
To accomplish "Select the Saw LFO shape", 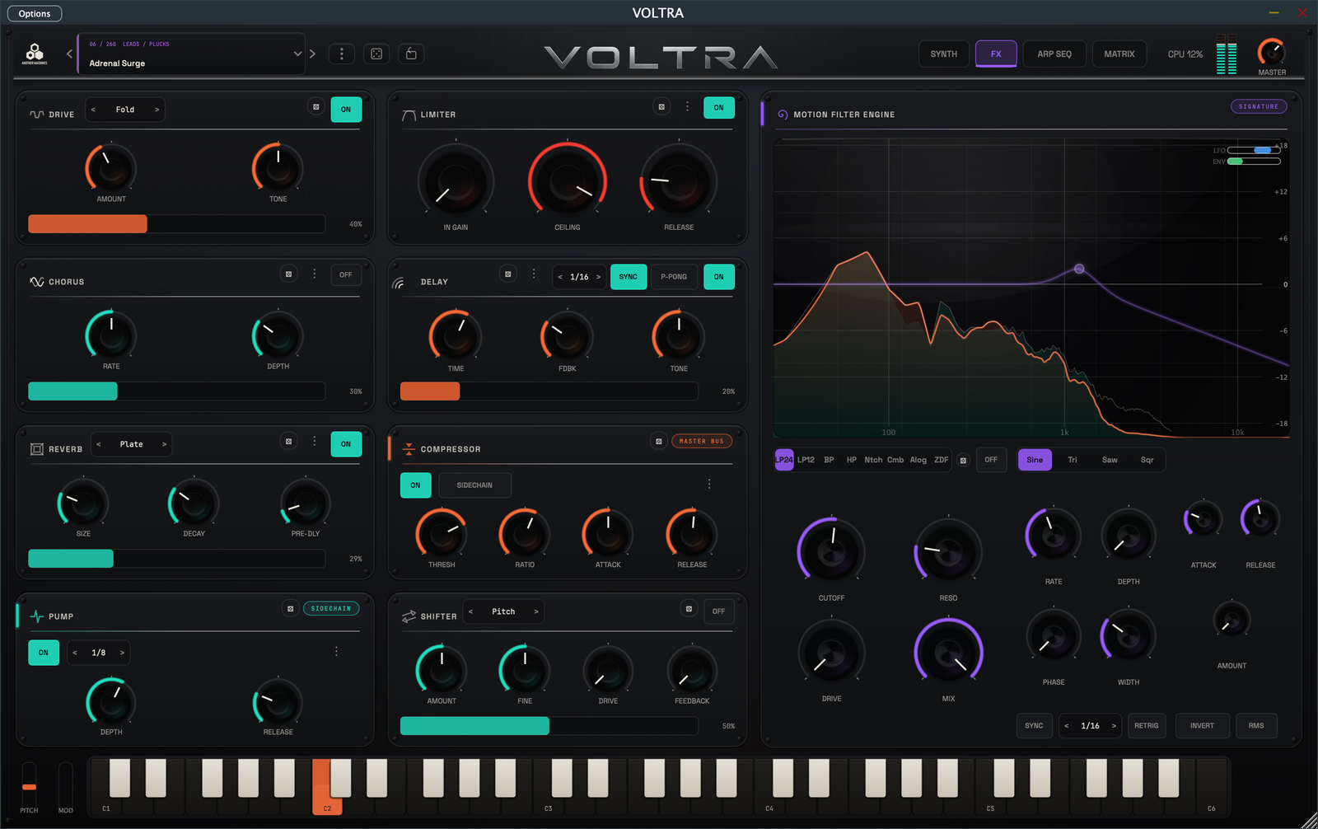I will coord(1110,460).
